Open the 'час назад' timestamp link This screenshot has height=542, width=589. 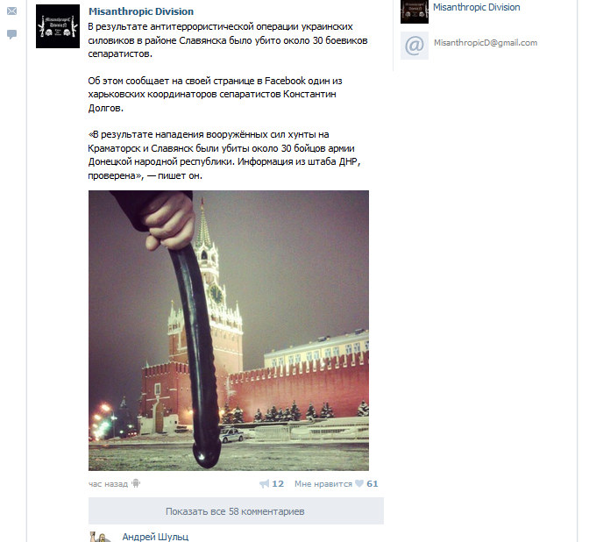[x=108, y=484]
